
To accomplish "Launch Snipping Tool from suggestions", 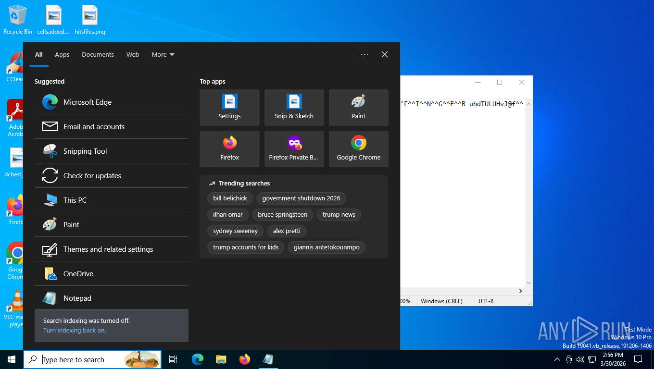I will coord(111,151).
